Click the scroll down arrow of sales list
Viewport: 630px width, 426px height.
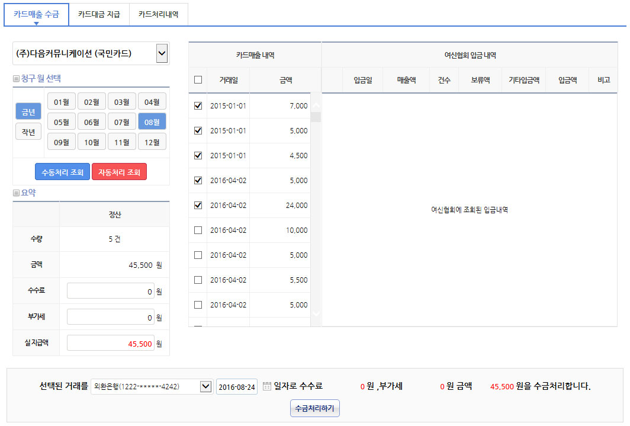click(x=316, y=313)
